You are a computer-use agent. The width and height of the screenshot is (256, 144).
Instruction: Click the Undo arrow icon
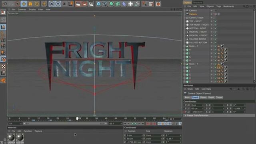click(5, 4)
